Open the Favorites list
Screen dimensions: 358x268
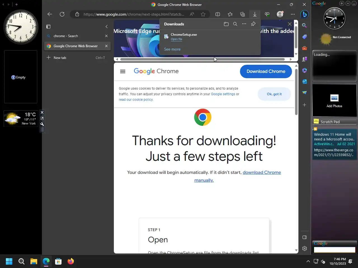(x=230, y=14)
